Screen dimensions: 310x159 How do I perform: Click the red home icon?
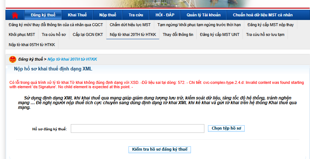coord(15,15)
